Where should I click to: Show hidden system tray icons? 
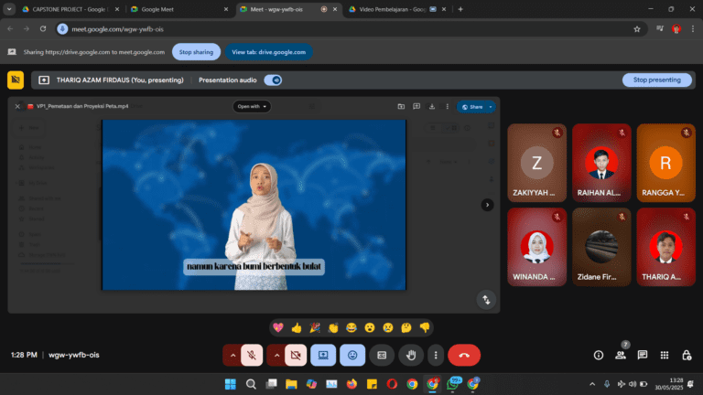click(592, 384)
